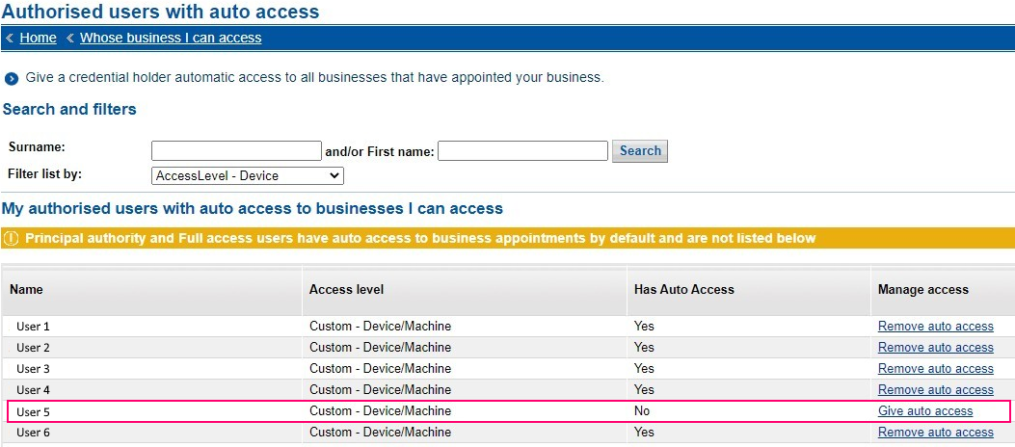
Task: Click the warning icon in yellow banner
Action: point(12,238)
